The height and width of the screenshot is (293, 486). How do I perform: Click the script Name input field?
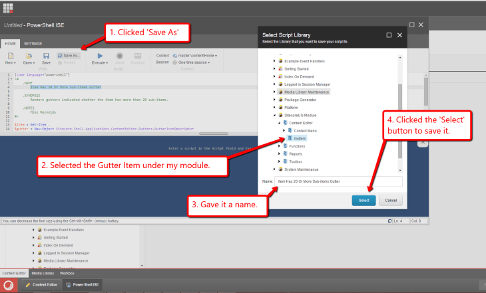pyautogui.click(x=338, y=181)
